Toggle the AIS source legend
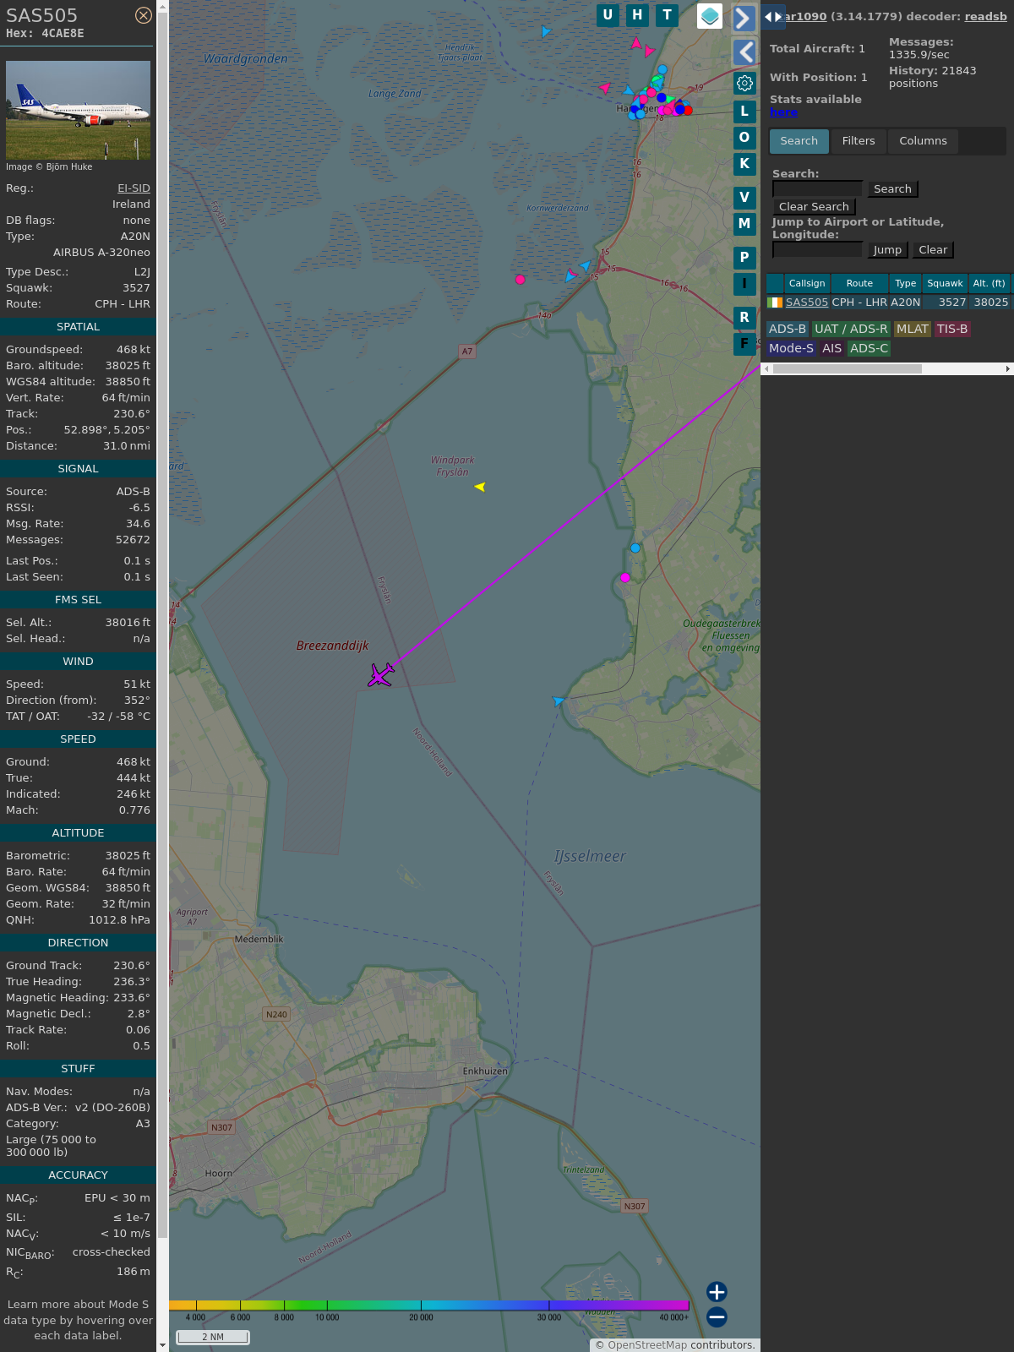The image size is (1014, 1352). click(832, 349)
